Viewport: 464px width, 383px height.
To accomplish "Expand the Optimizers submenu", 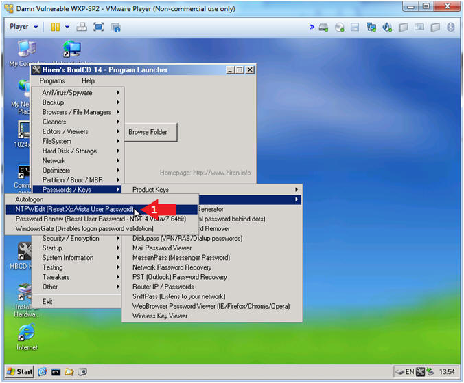I will pos(78,170).
